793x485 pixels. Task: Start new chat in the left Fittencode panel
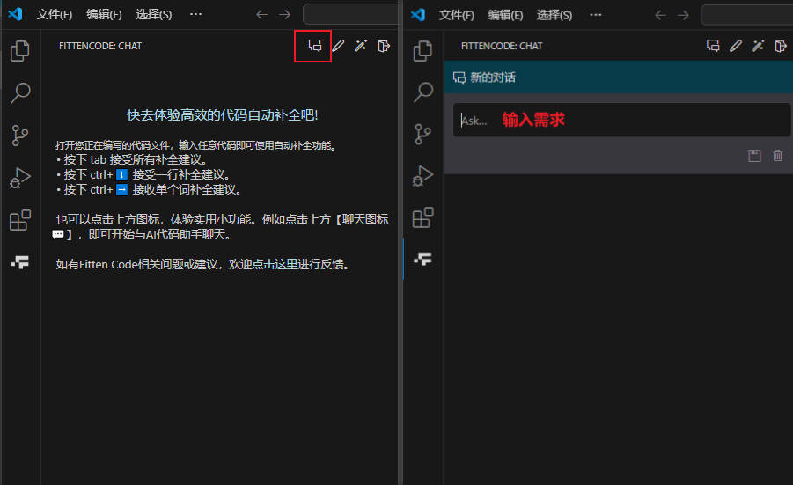[314, 46]
